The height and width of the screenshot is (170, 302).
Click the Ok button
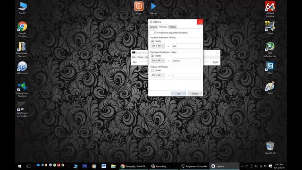point(178,93)
